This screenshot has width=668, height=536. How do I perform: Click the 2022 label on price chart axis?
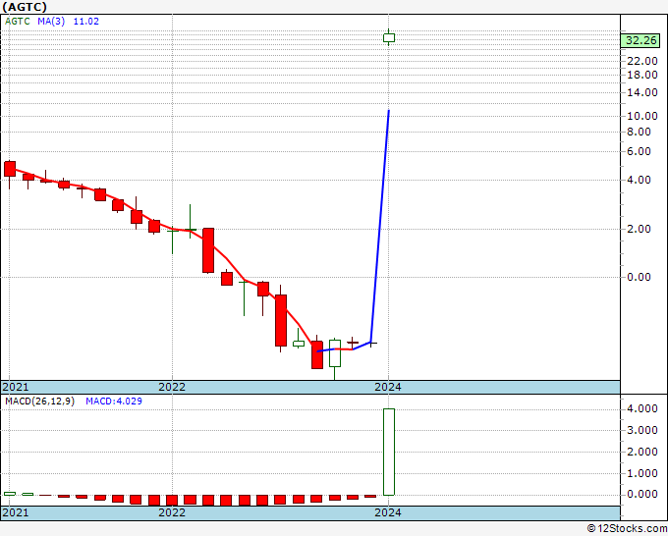point(172,387)
